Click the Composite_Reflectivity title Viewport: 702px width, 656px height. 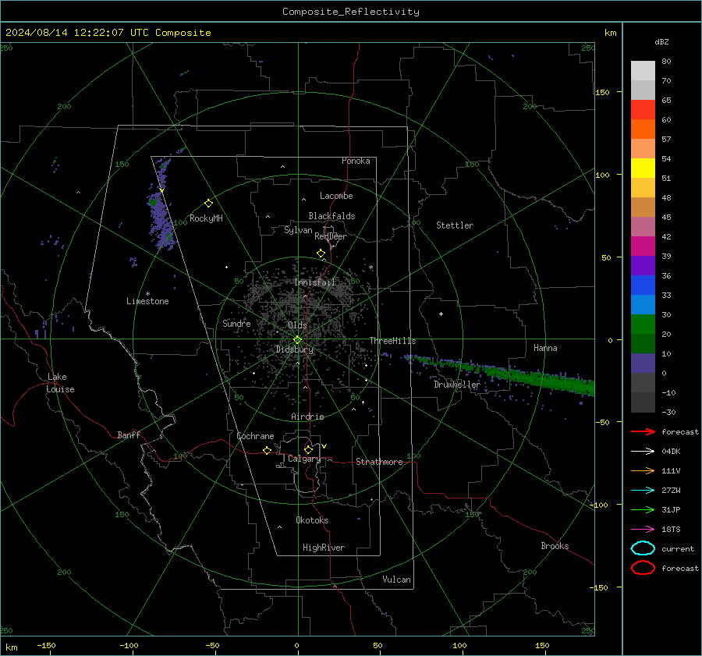[351, 12]
